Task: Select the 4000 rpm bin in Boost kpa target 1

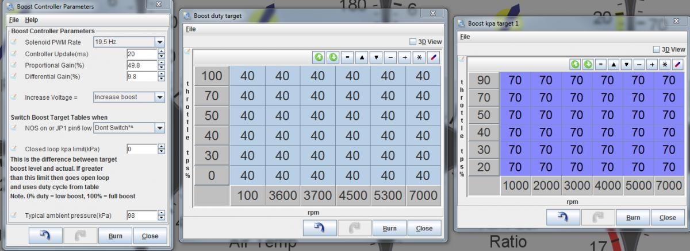Action: click(607, 186)
